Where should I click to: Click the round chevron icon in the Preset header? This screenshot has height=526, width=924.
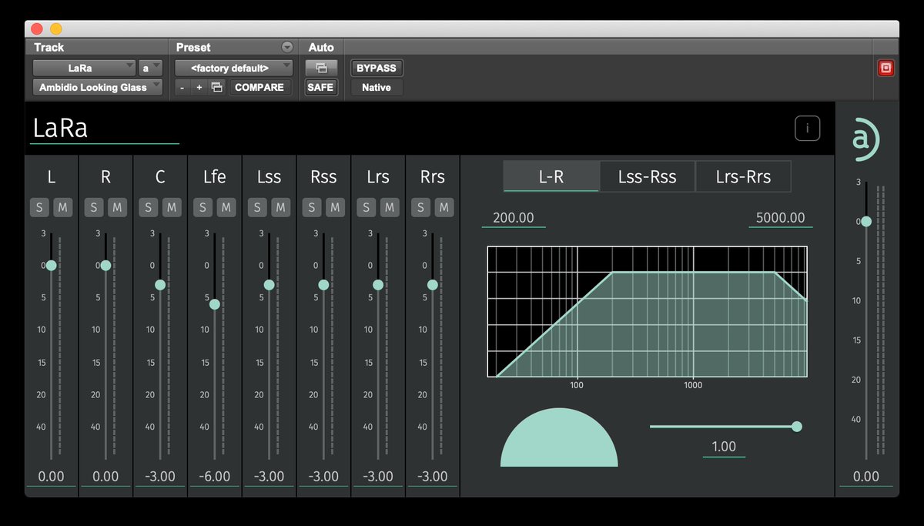288,47
